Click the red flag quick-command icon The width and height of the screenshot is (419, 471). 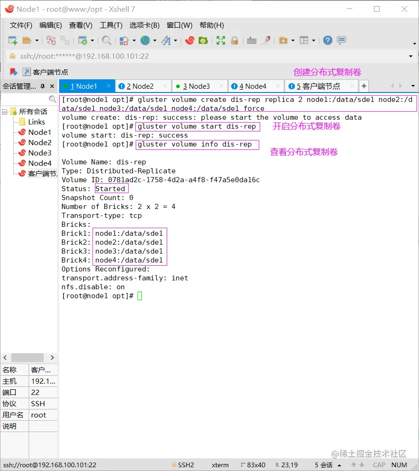point(14,72)
